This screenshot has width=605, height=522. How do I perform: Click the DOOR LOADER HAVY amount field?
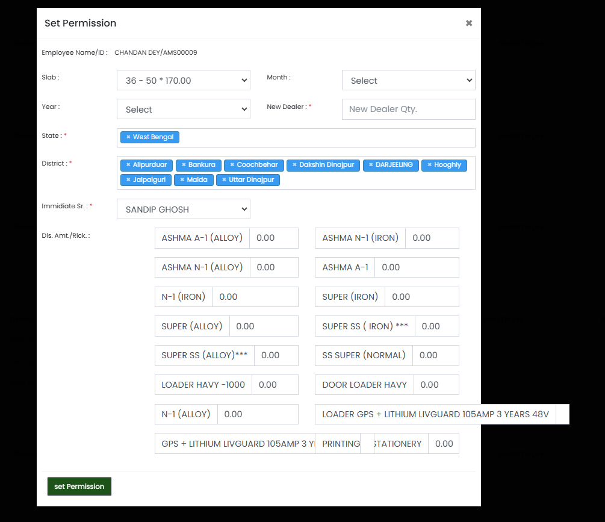(436, 385)
